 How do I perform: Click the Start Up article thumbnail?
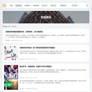pos(11,53)
